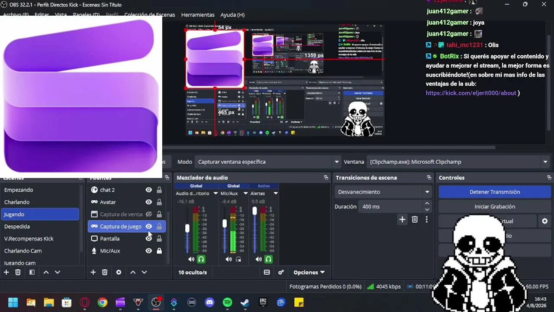Move the selected scene up
The width and height of the screenshot is (554, 312).
[x=46, y=272]
